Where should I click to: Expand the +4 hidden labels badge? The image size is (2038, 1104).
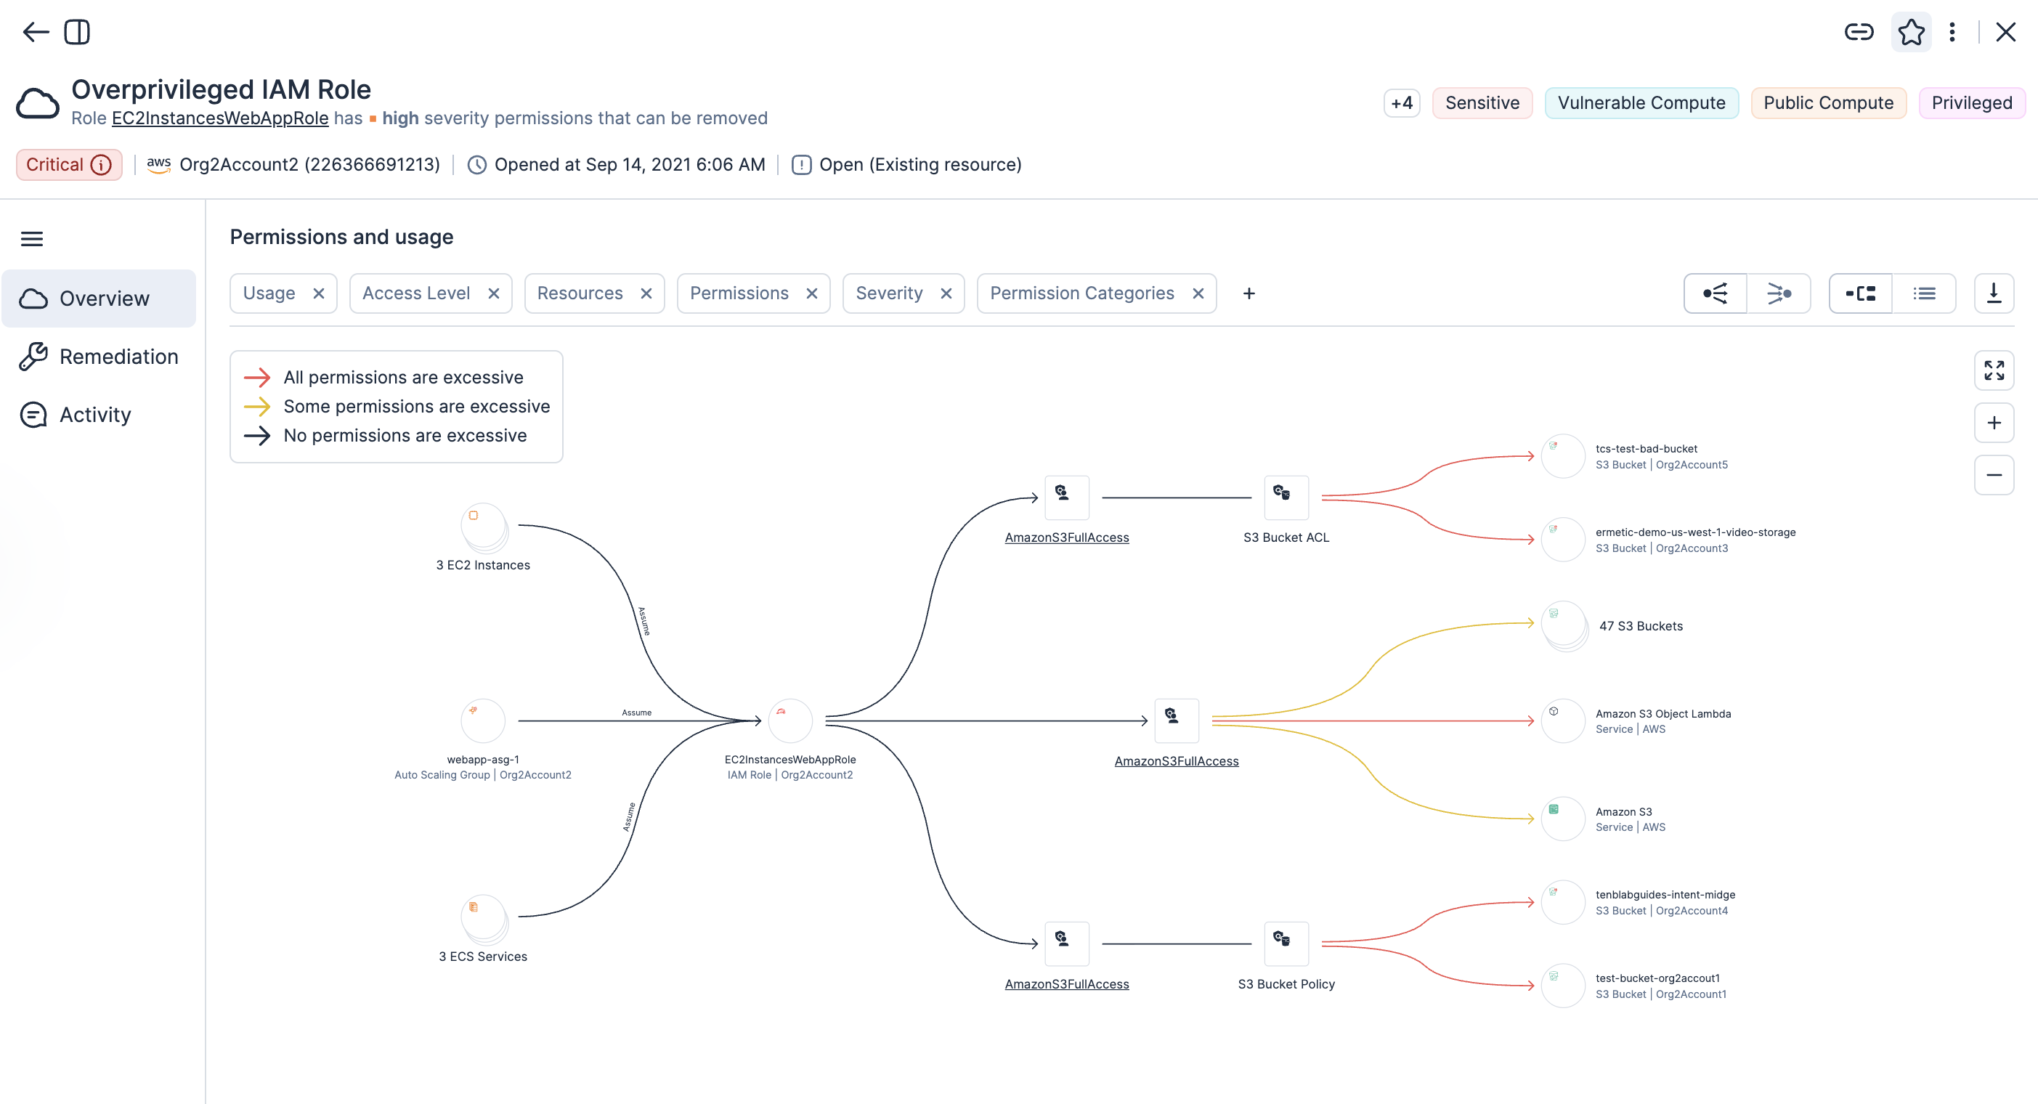coord(1401,104)
